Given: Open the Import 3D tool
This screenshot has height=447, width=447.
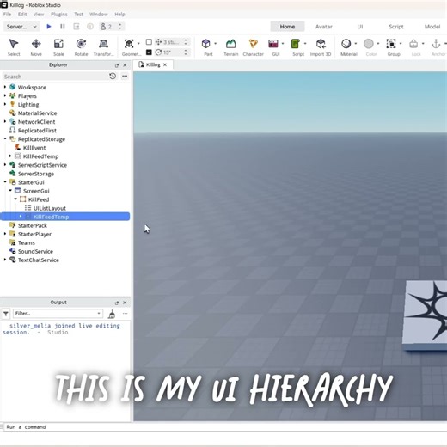Looking at the screenshot, I should click(321, 47).
